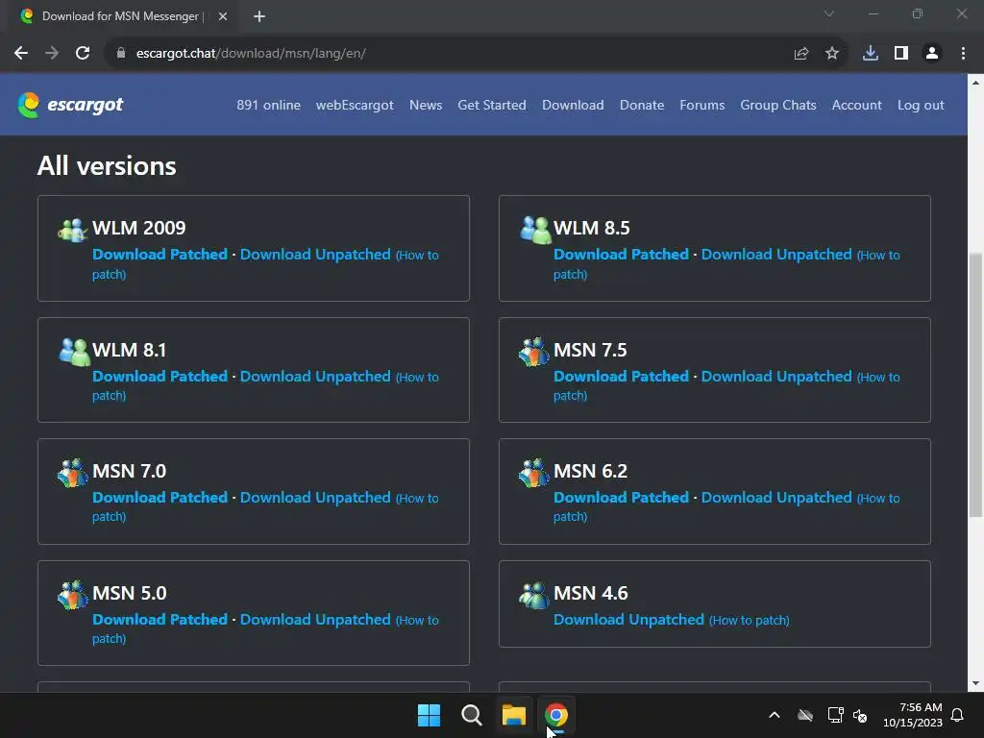This screenshot has height=738, width=984.
Task: Toggle the Chrome side panel icon
Action: tap(901, 54)
